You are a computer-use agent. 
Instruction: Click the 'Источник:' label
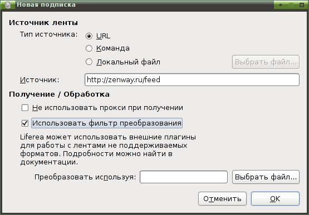[40, 80]
